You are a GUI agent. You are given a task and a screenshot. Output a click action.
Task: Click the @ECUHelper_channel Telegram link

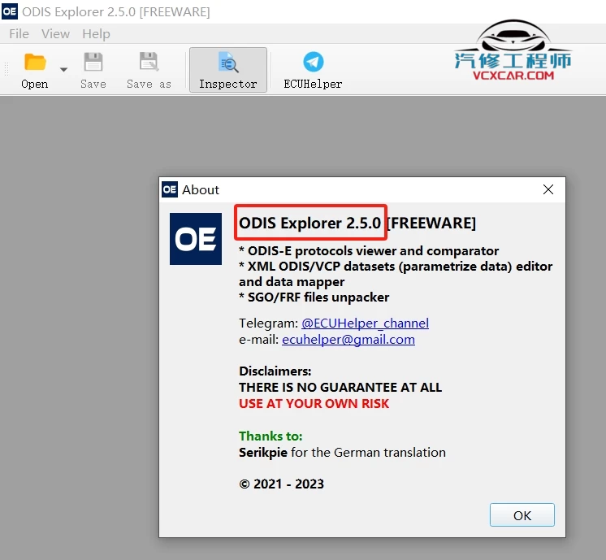point(365,323)
